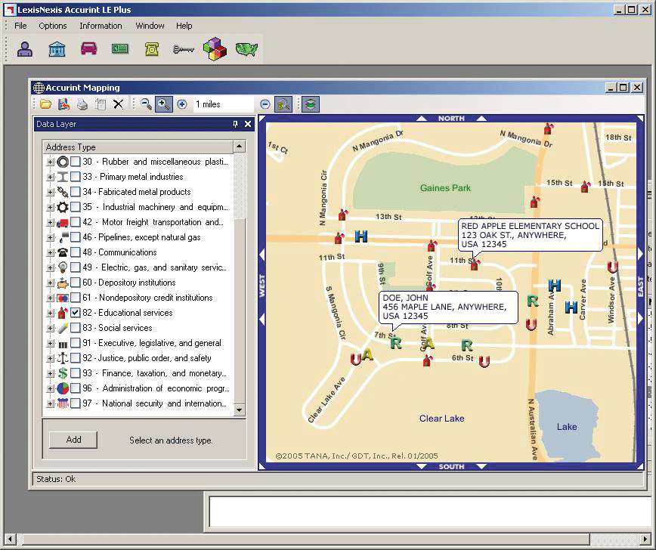Click the person search icon

(25, 50)
